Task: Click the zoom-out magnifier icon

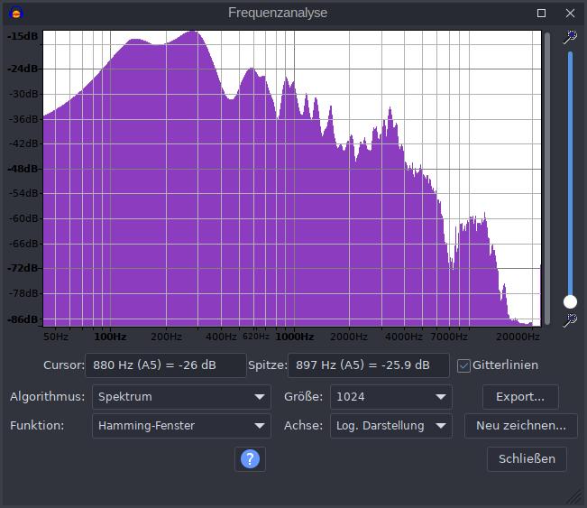Action: 570,320
